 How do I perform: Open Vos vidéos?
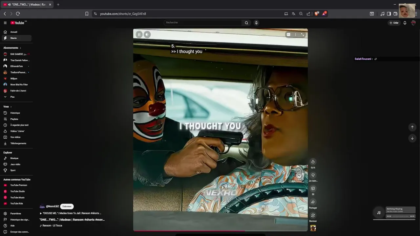(x=16, y=137)
